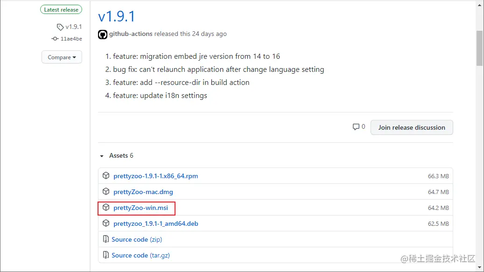Image resolution: width=484 pixels, height=272 pixels.
Task: Download prettyzoo_1.9.1-1_amd64.deb
Action: tap(156, 223)
